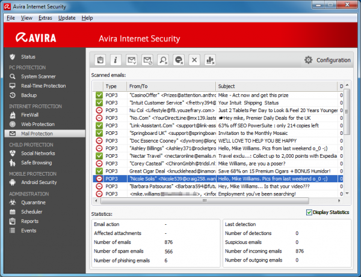
Task: Open Android Security
Action: pyautogui.click(x=39, y=182)
